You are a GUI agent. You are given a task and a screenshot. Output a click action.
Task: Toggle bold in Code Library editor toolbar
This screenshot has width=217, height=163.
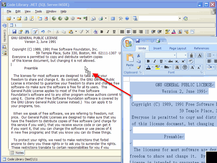click(102, 32)
